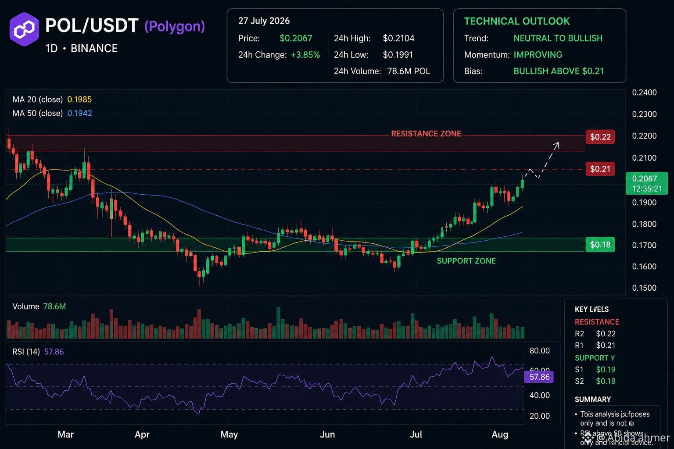This screenshot has width=674, height=449.
Task: Click the 0.2400 price axis label
Action: [x=644, y=93]
